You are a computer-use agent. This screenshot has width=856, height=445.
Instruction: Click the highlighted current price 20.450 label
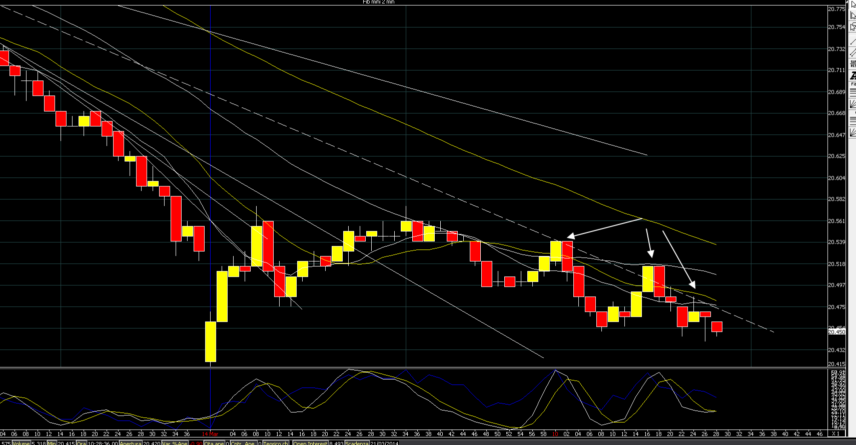click(x=836, y=332)
